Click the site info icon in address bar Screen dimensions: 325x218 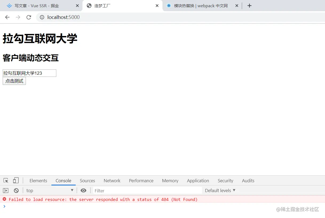click(x=42, y=17)
